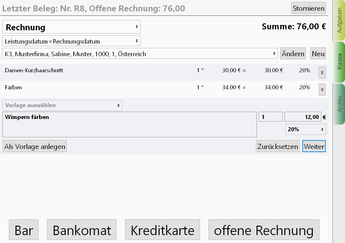Open the Rechnung document type dropdown

tap(71, 27)
